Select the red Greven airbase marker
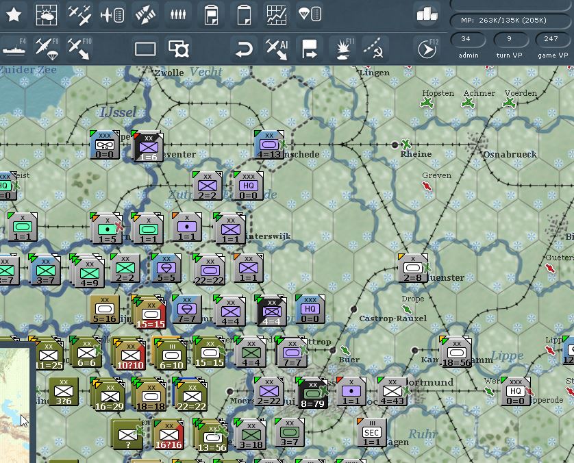This screenshot has height=463, width=574. click(x=427, y=186)
